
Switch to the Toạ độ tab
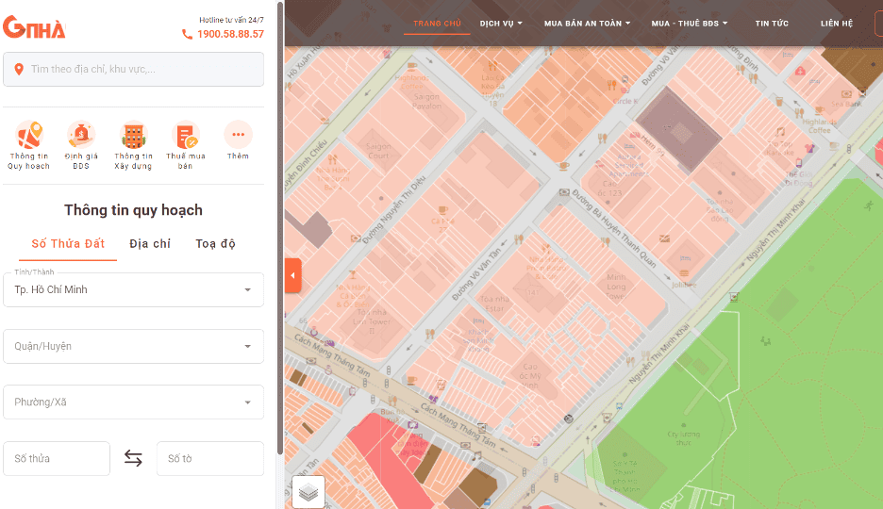(x=216, y=244)
